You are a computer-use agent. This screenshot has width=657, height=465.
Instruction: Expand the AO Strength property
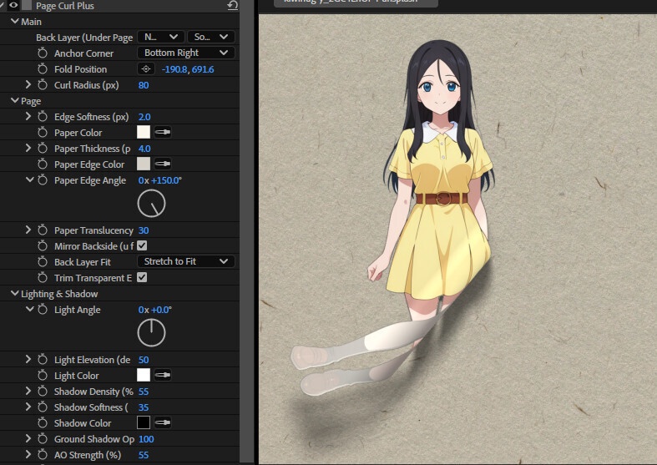click(28, 454)
